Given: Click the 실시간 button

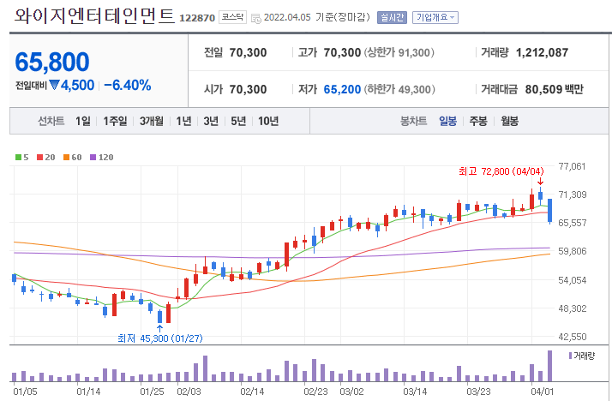Looking at the screenshot, I should (x=393, y=17).
